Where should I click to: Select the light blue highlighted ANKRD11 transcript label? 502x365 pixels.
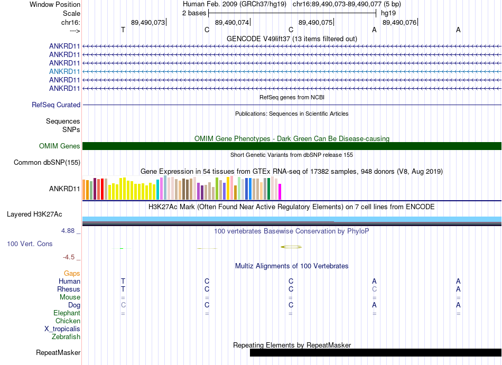click(64, 71)
